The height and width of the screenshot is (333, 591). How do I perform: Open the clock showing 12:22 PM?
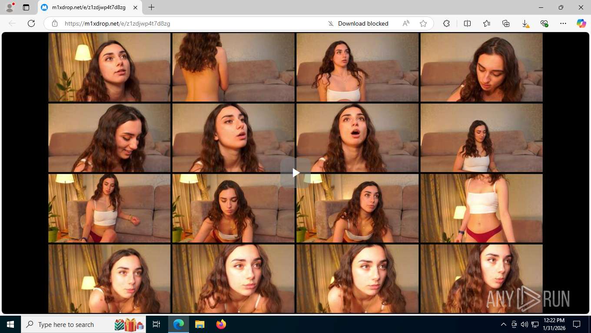click(x=554, y=324)
